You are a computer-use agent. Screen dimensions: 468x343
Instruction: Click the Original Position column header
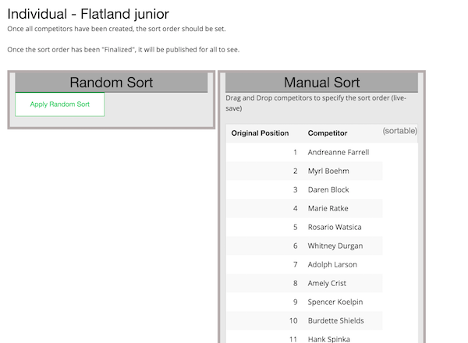pos(260,133)
